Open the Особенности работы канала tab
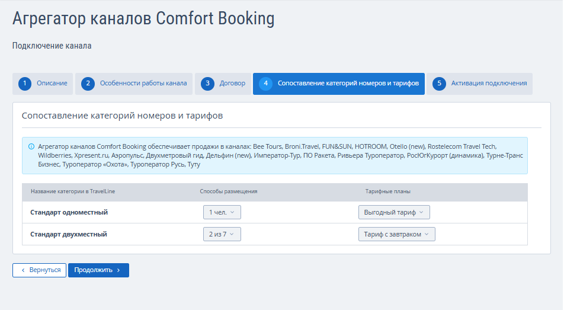The image size is (564, 310). click(143, 84)
